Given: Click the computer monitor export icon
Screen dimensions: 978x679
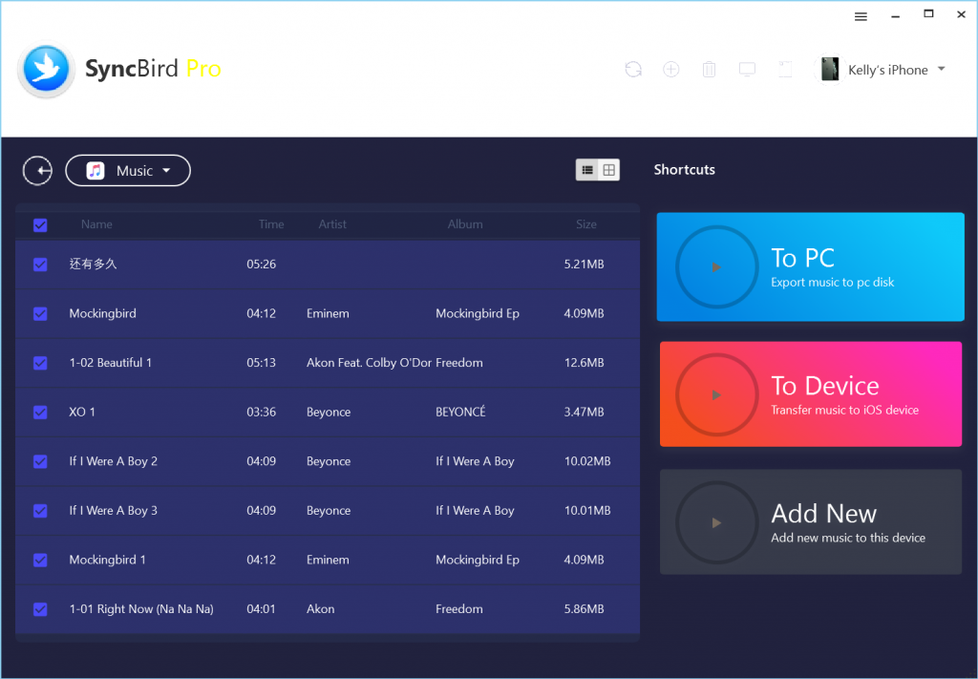Looking at the screenshot, I should pos(747,69).
